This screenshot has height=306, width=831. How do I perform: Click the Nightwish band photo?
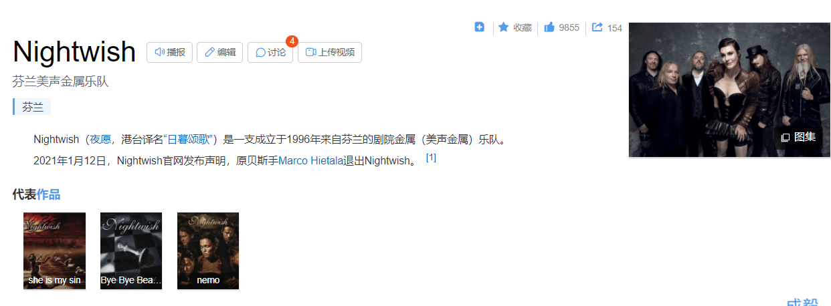coord(729,90)
